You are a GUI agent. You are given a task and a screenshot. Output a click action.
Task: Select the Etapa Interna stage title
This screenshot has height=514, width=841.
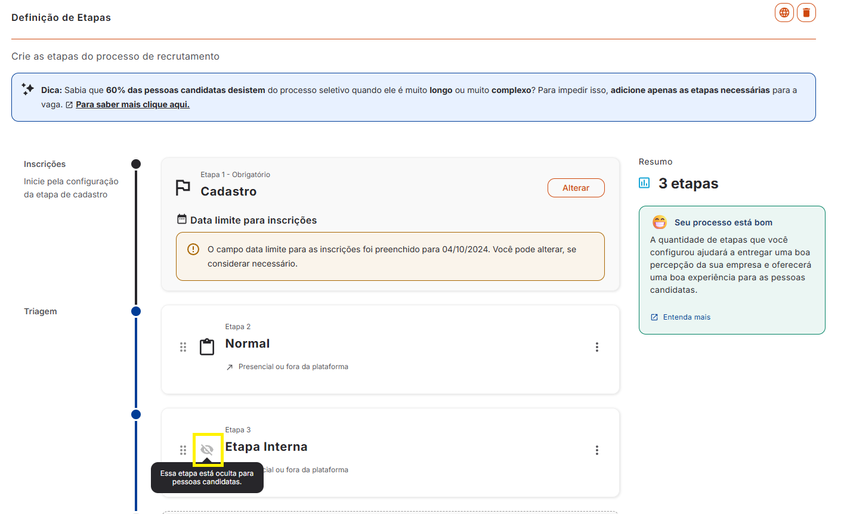point(266,447)
